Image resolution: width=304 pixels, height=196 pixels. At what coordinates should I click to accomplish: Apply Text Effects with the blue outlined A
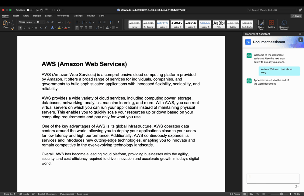coord(52,28)
